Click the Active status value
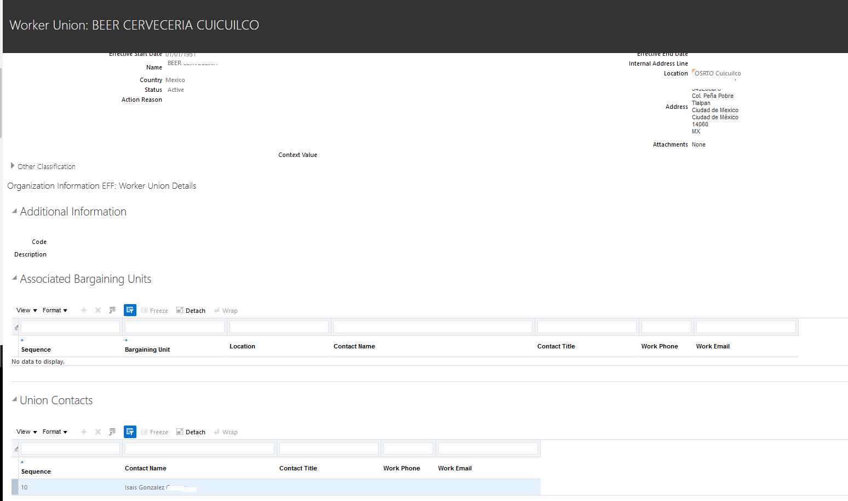848x501 pixels. tap(176, 90)
